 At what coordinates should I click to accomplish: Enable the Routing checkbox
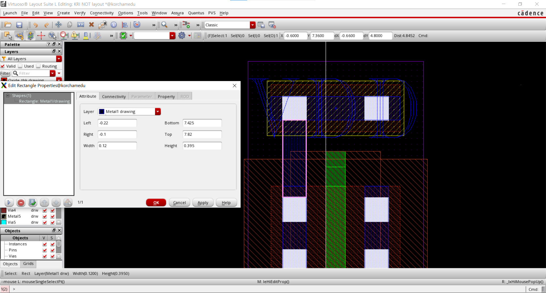(x=38, y=66)
